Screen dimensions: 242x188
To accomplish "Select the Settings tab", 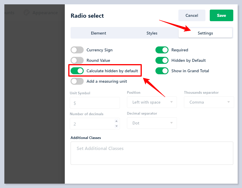I will point(205,33).
